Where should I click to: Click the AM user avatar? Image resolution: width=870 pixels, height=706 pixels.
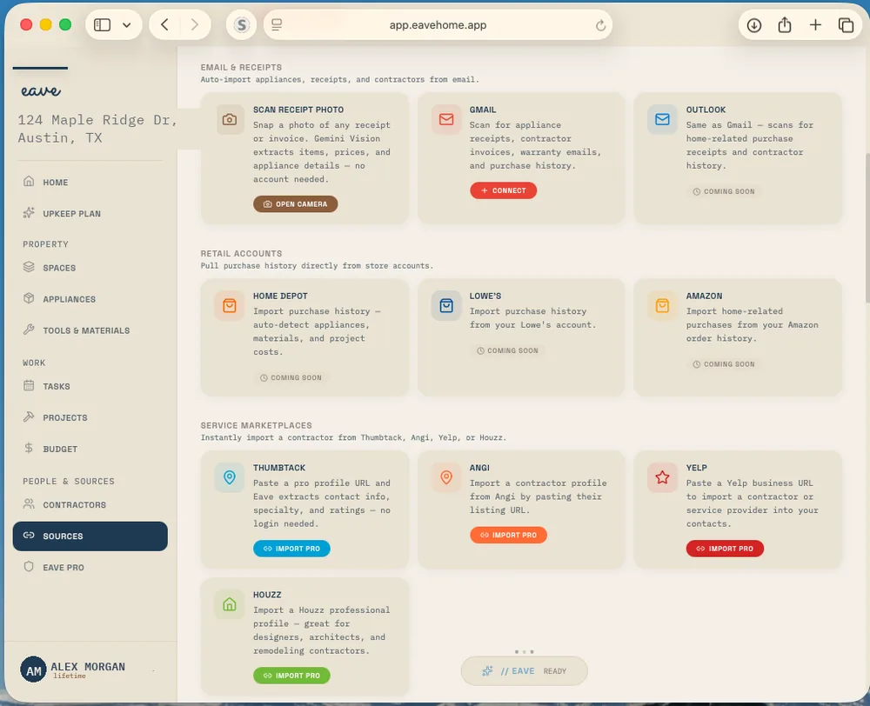[33, 670]
